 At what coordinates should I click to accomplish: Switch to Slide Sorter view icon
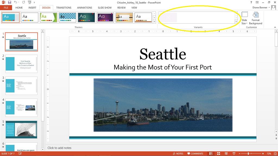[x=219, y=154]
